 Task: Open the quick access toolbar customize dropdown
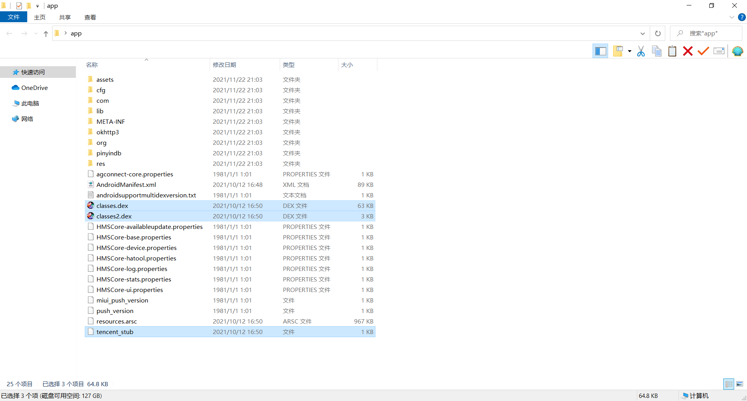[x=37, y=6]
